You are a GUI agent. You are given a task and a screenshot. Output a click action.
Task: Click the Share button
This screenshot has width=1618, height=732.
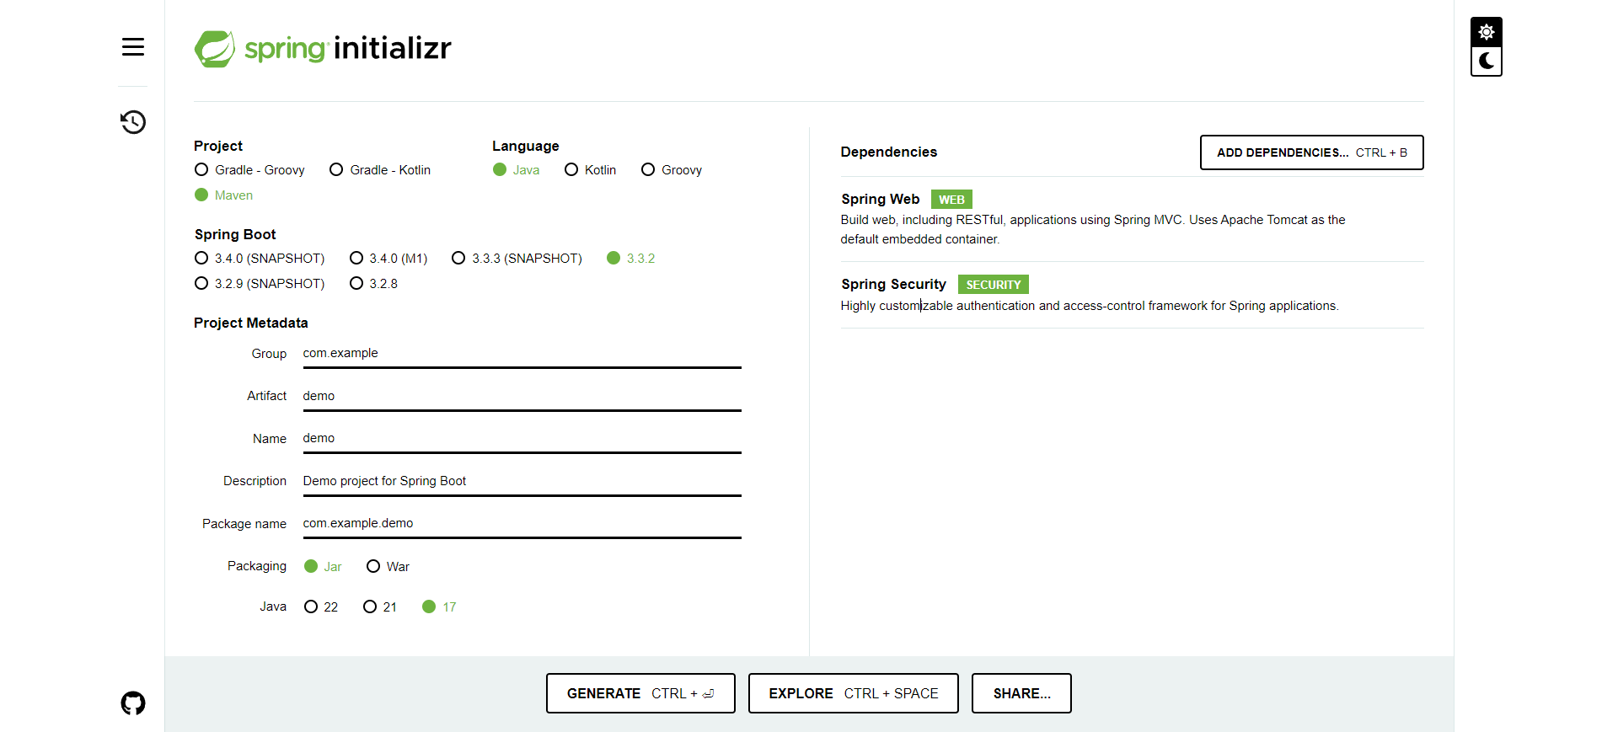1021,693
